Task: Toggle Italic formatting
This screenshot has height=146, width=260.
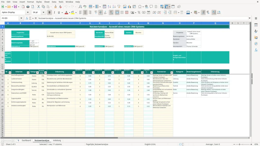Action: click(x=54, y=12)
